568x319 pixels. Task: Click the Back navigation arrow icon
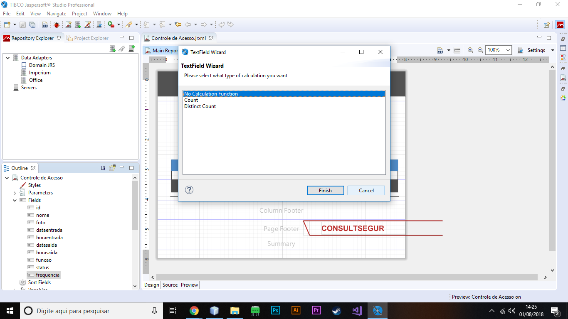[188, 25]
